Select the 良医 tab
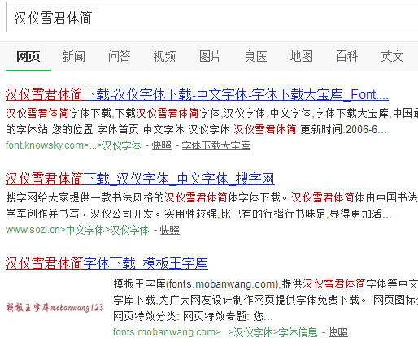The width and height of the screenshot is (418, 346). [255, 57]
